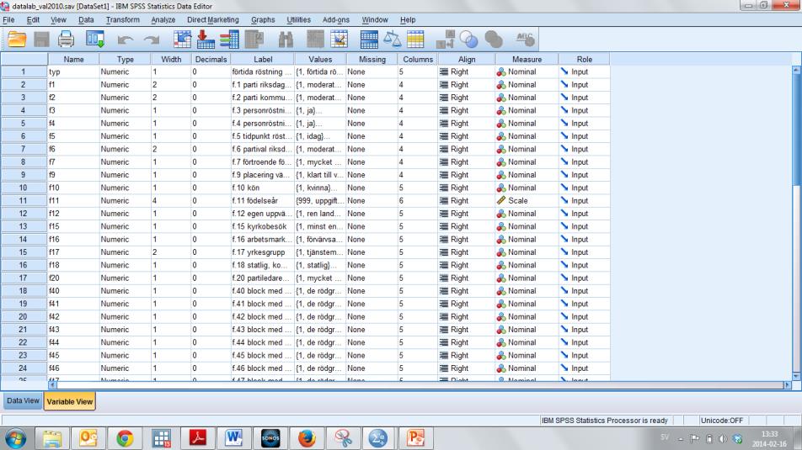Open the Graphs menu

click(x=263, y=19)
